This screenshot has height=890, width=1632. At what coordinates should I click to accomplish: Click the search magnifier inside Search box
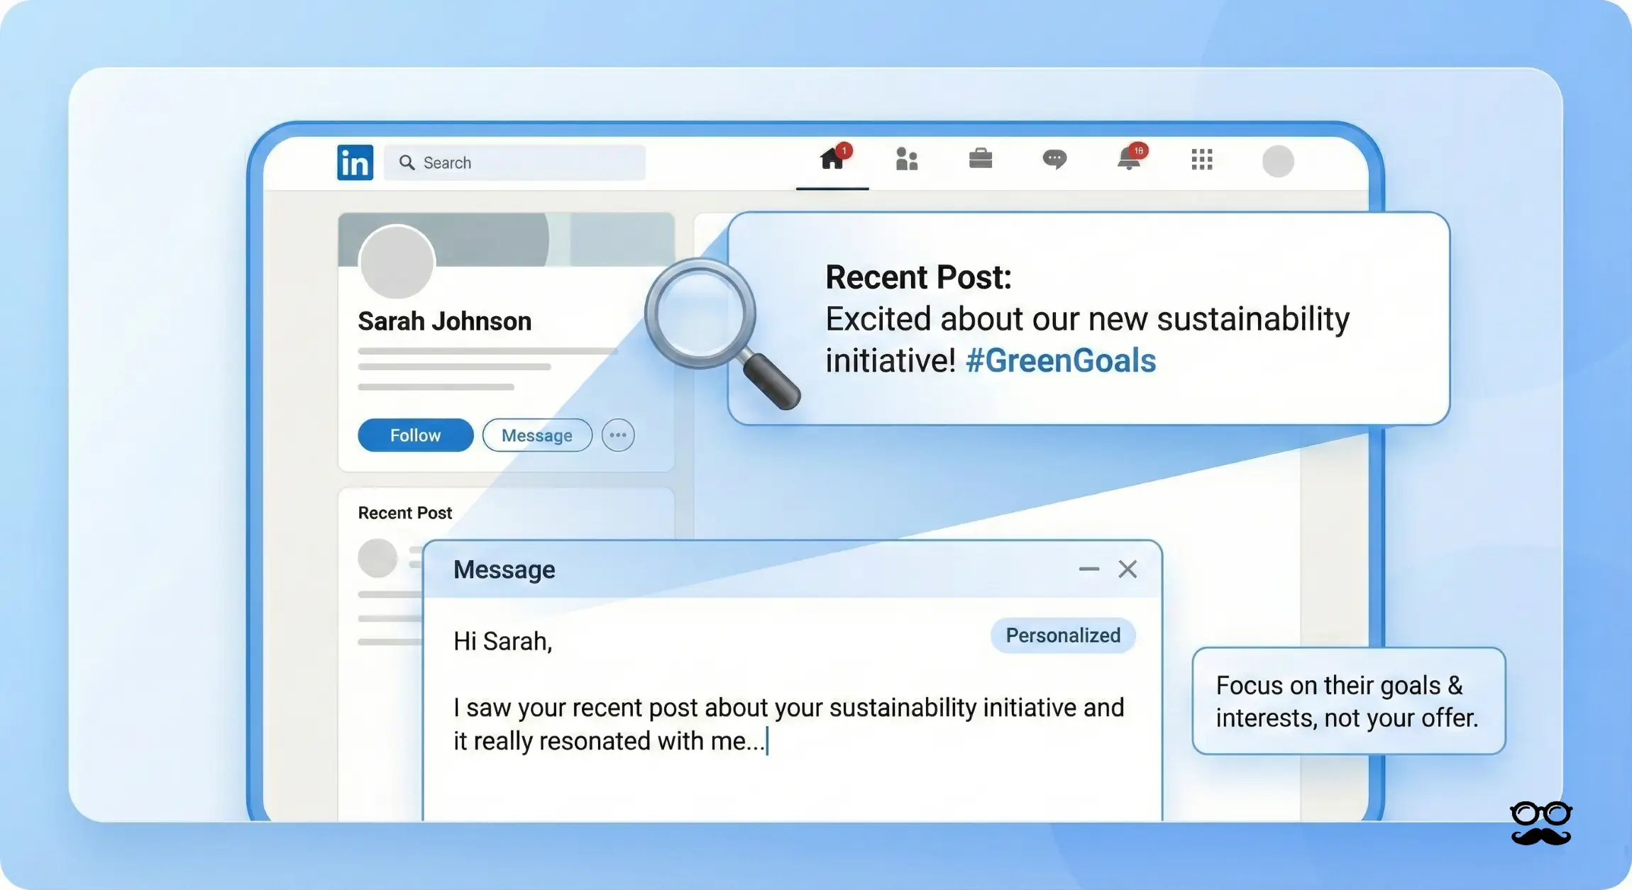tap(407, 162)
